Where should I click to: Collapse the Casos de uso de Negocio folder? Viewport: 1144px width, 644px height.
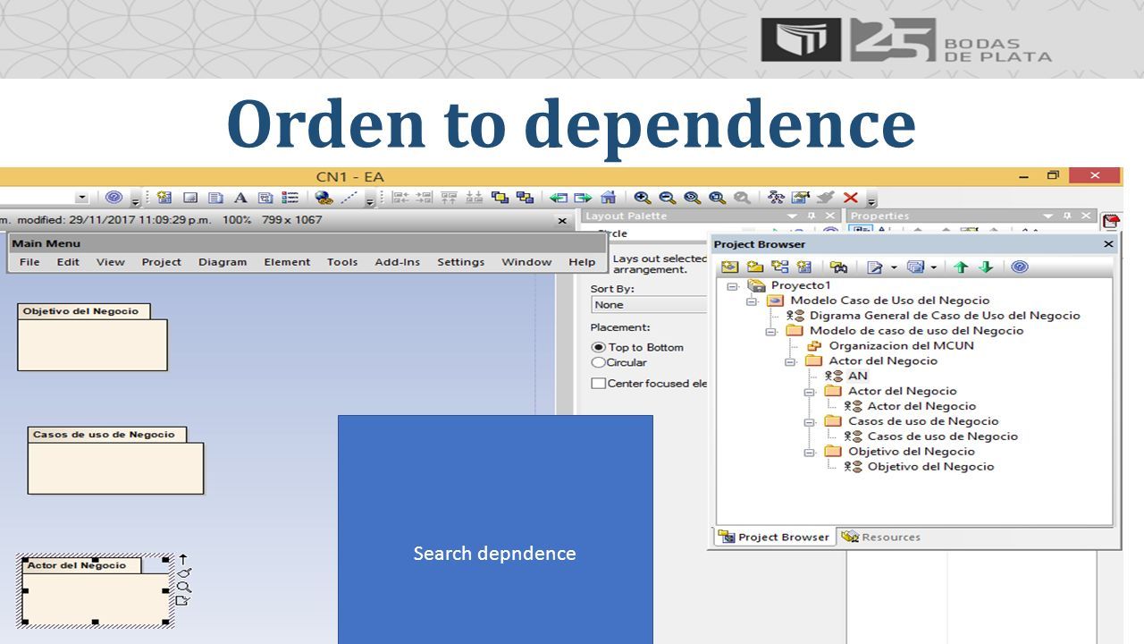[x=810, y=421]
